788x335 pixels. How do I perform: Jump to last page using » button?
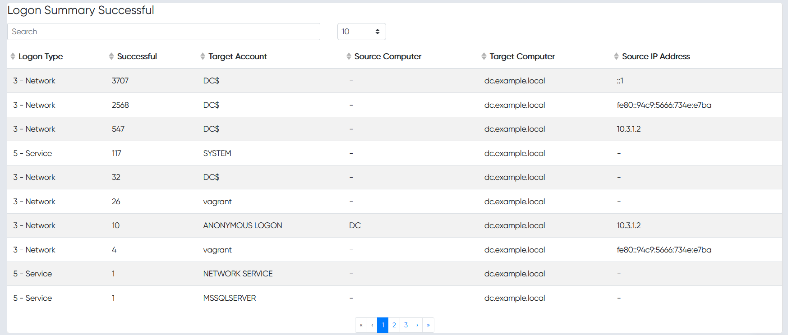pyautogui.click(x=428, y=325)
